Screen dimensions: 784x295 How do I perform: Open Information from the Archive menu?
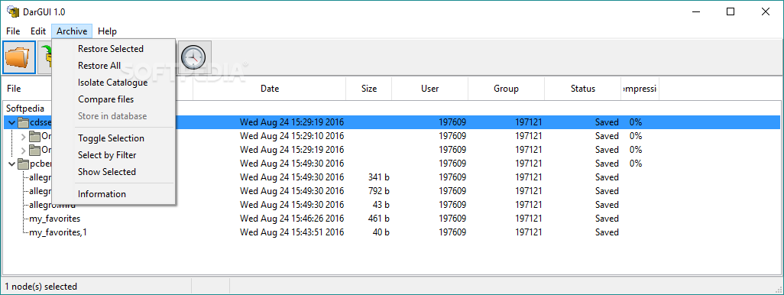click(114, 194)
